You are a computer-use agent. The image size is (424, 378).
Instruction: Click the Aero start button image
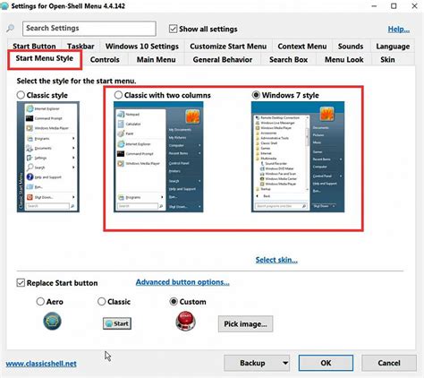[x=52, y=322]
